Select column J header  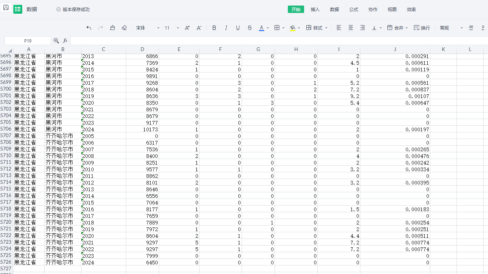pos(395,50)
